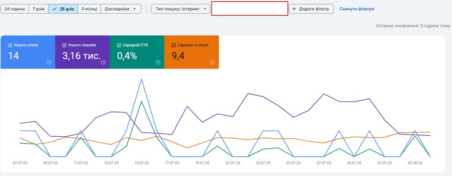
Task: Uncheck the Середня позиція checkbox
Action: (173, 45)
